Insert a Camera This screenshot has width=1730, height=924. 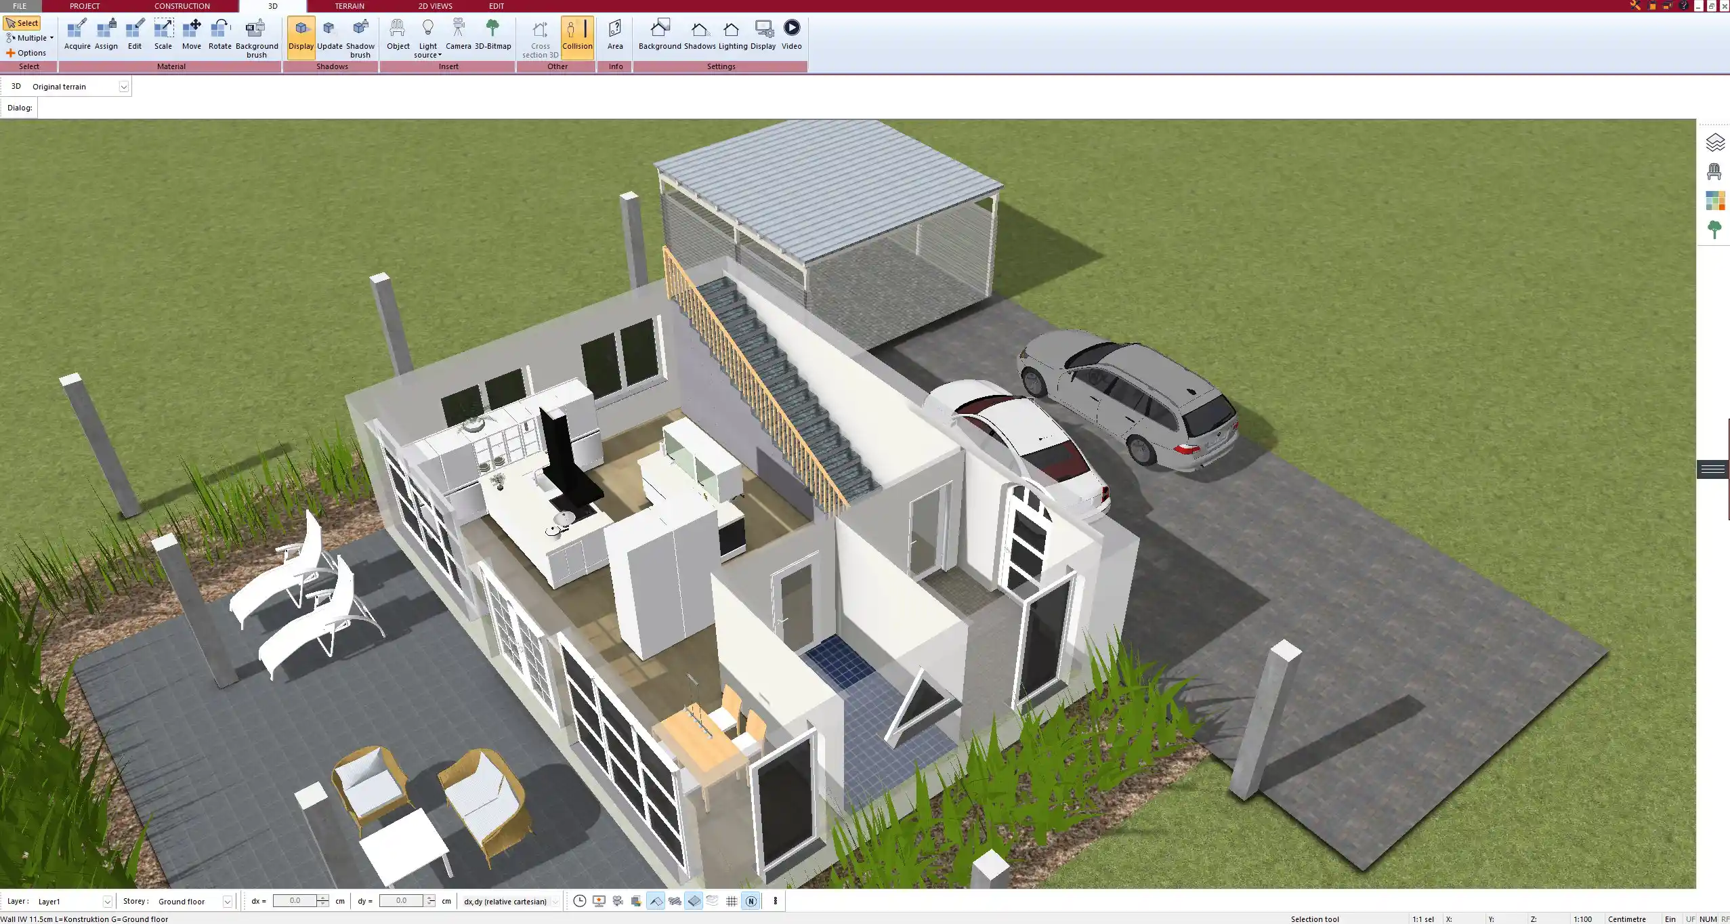[459, 35]
